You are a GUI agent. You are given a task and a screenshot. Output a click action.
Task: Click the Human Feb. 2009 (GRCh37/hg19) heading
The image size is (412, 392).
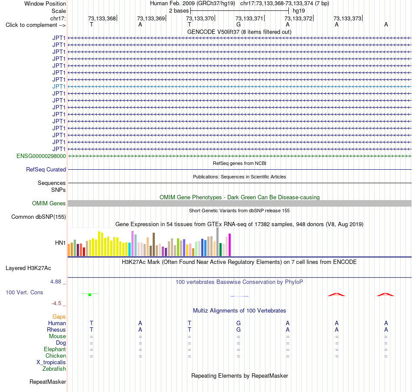coord(192,3)
